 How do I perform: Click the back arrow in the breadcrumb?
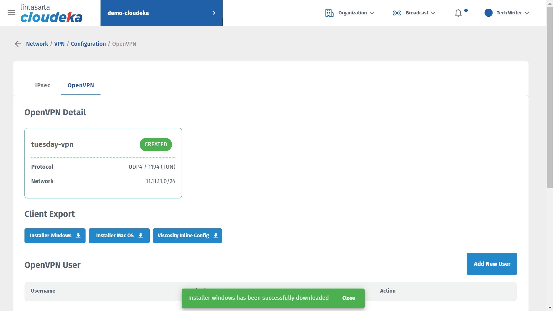(x=18, y=44)
